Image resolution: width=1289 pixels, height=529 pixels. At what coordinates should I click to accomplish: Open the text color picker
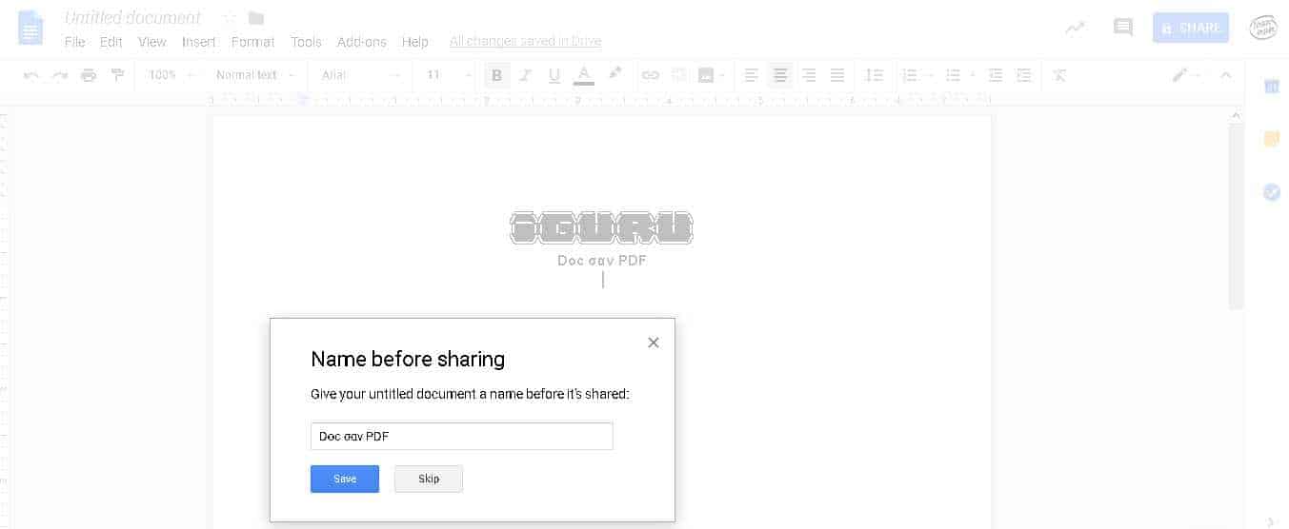click(x=584, y=75)
